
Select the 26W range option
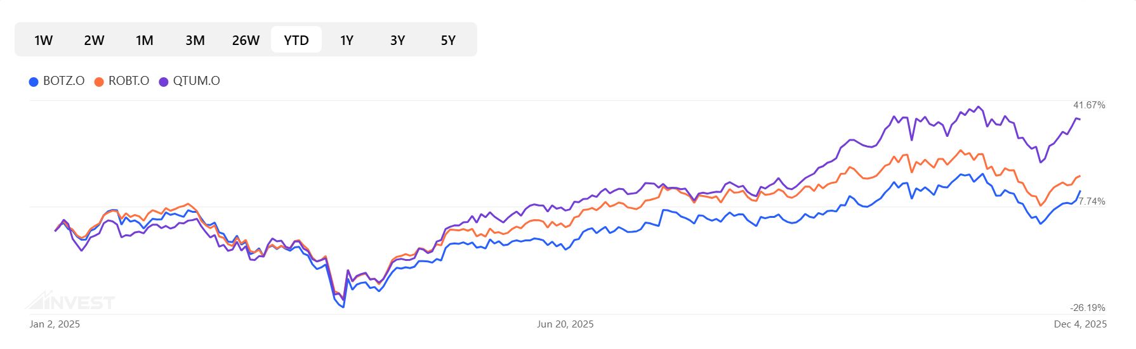pyautogui.click(x=246, y=40)
